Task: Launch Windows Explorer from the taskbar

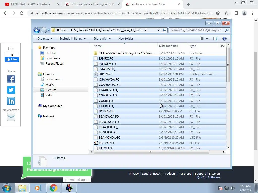Action: pyautogui.click(x=22, y=188)
